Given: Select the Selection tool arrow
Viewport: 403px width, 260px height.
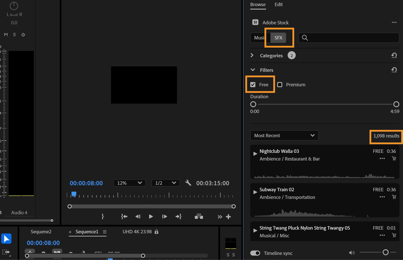Looking at the screenshot, I should [x=6, y=239].
